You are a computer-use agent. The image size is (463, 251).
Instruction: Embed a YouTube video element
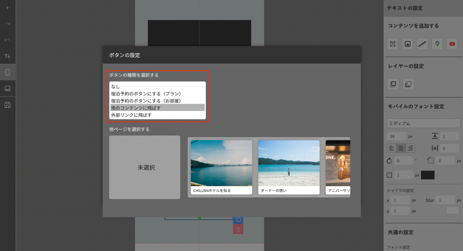tap(452, 44)
